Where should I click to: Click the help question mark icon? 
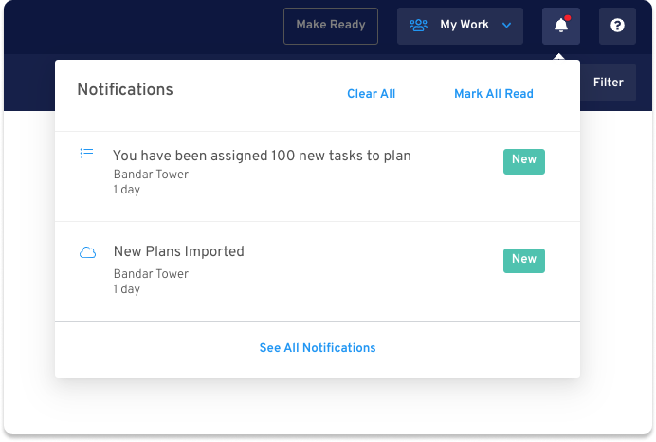[617, 26]
